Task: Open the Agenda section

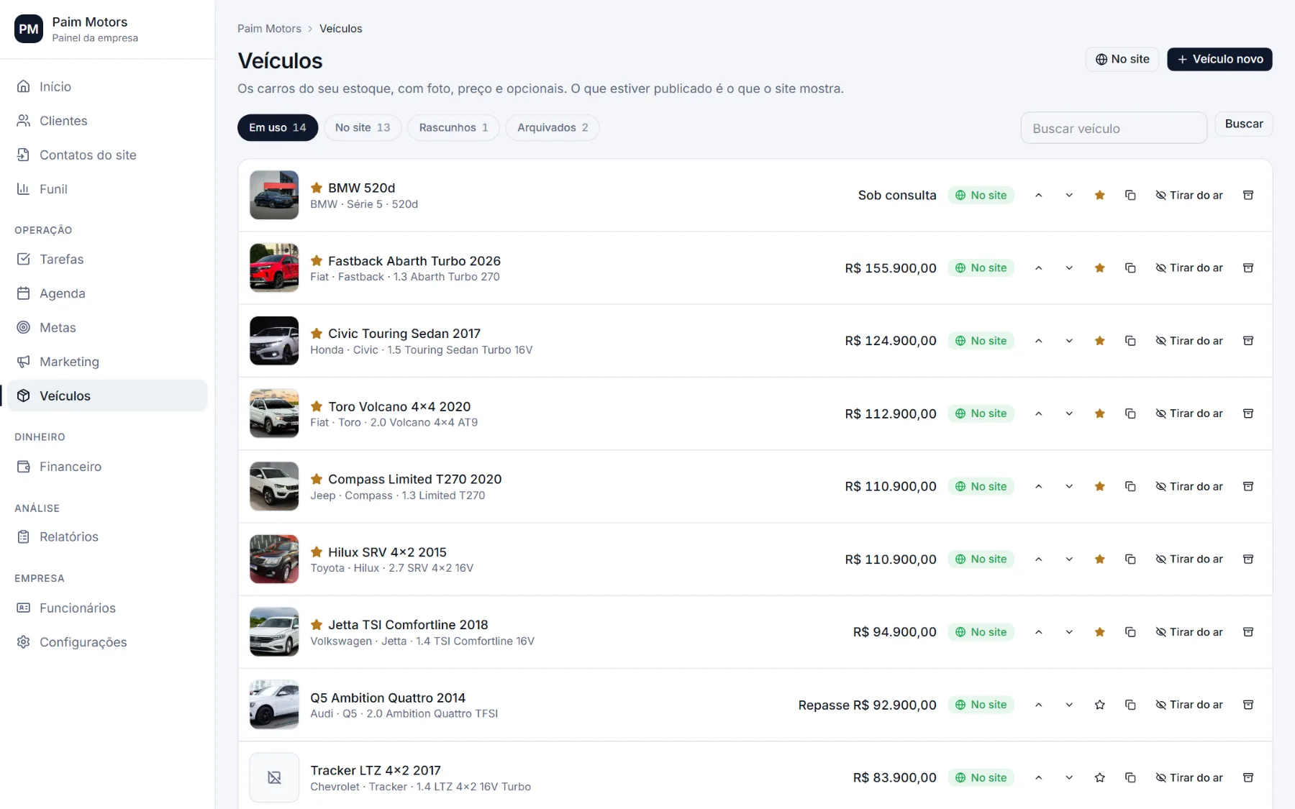Action: point(108,293)
